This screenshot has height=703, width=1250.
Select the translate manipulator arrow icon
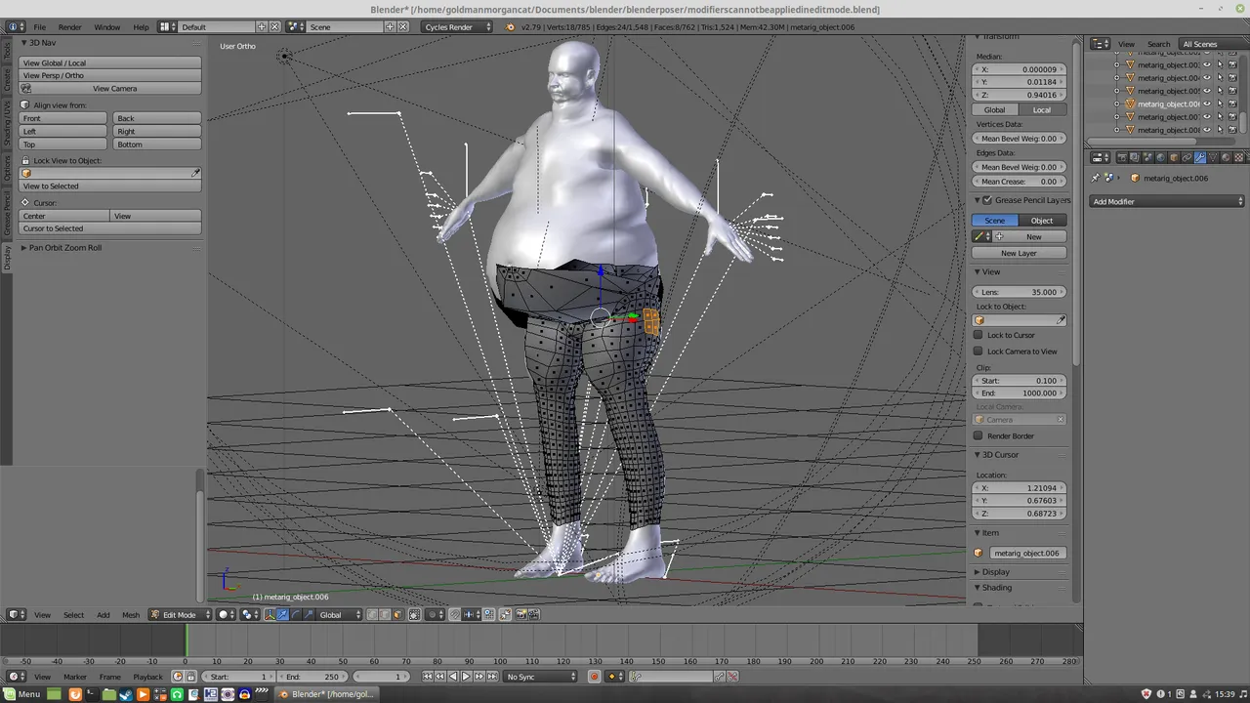pos(283,614)
